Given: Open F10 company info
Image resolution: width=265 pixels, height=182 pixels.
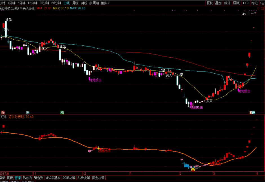Looking at the screenshot, I should 246,3.
